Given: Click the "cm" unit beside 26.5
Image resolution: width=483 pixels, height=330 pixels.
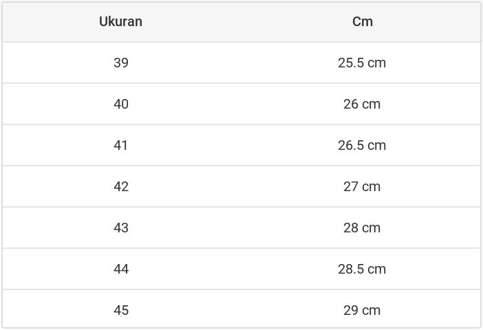Looking at the screenshot, I should click(x=376, y=146).
